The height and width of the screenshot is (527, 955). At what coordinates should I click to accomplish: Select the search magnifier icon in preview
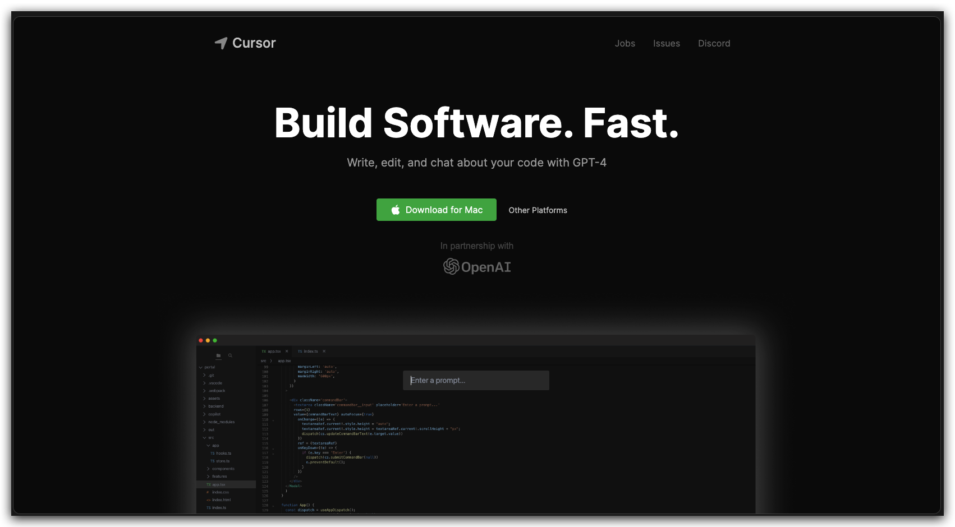[x=230, y=355]
